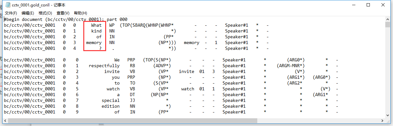
Task: Click the word 'respectfully'
Action: click(104, 66)
